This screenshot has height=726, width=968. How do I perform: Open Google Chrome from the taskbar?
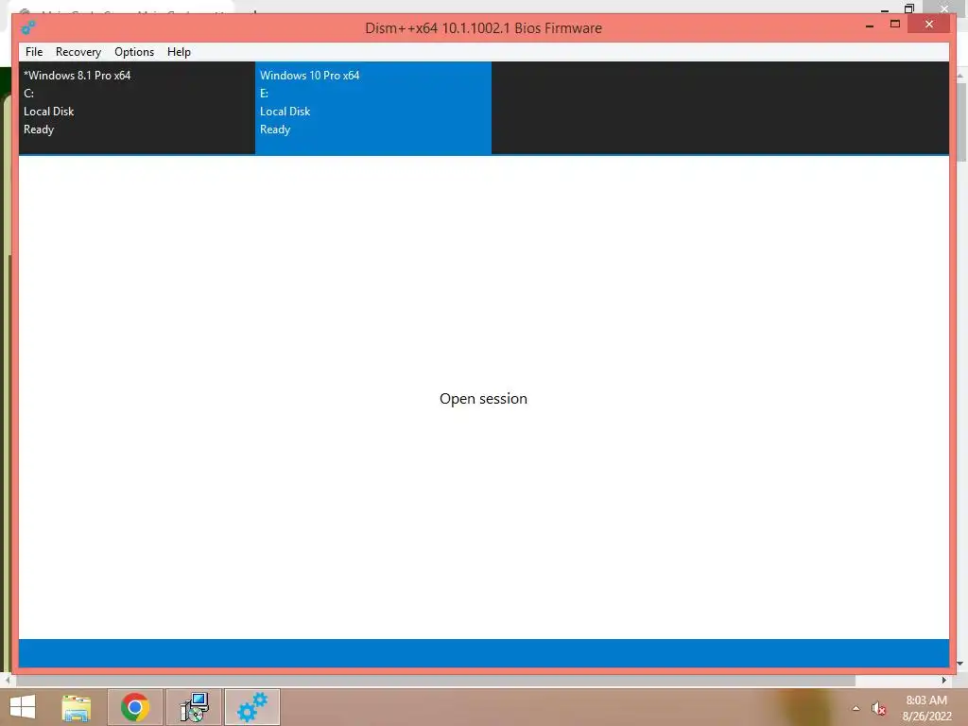(135, 707)
